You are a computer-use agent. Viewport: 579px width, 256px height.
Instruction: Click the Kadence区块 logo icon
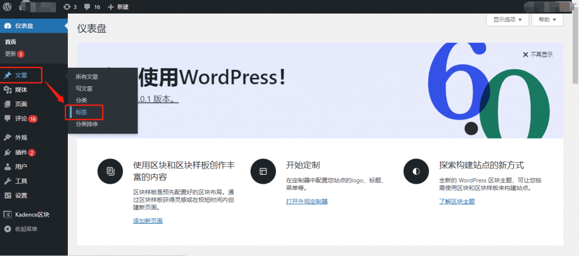click(x=8, y=215)
